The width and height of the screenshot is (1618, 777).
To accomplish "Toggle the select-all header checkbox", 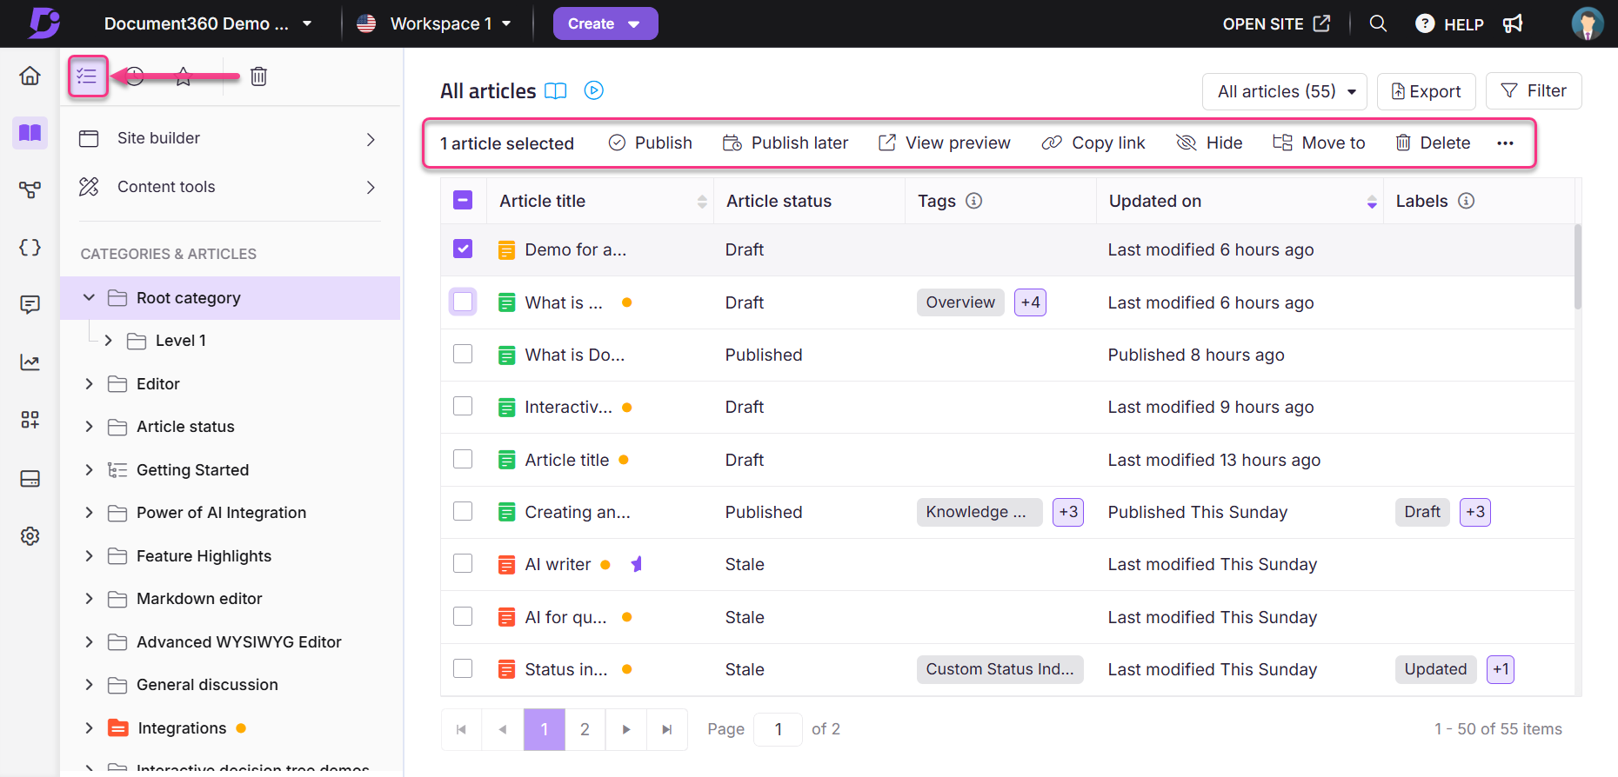I will [x=463, y=201].
